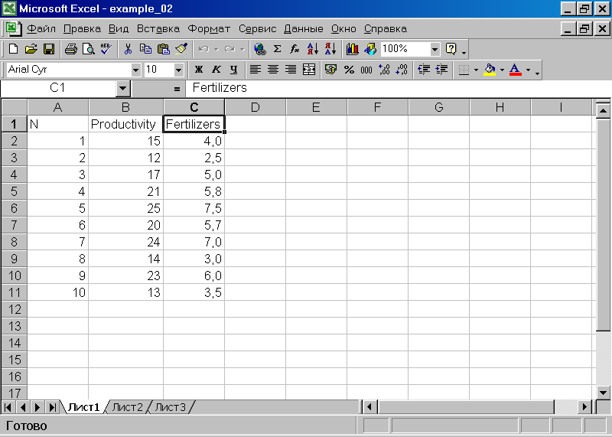Screen dimensions: 612x437
Task: Click Decrease Decimal icon
Action: (x=402, y=70)
